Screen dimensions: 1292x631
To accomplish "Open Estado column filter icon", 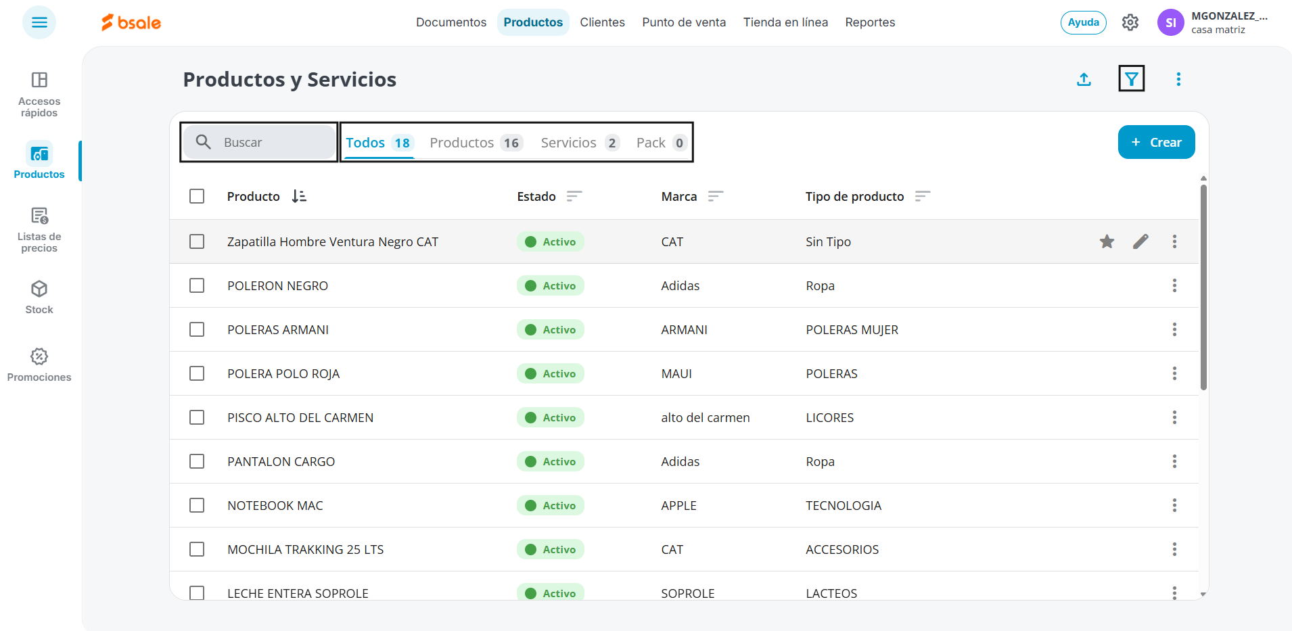I will [x=574, y=196].
